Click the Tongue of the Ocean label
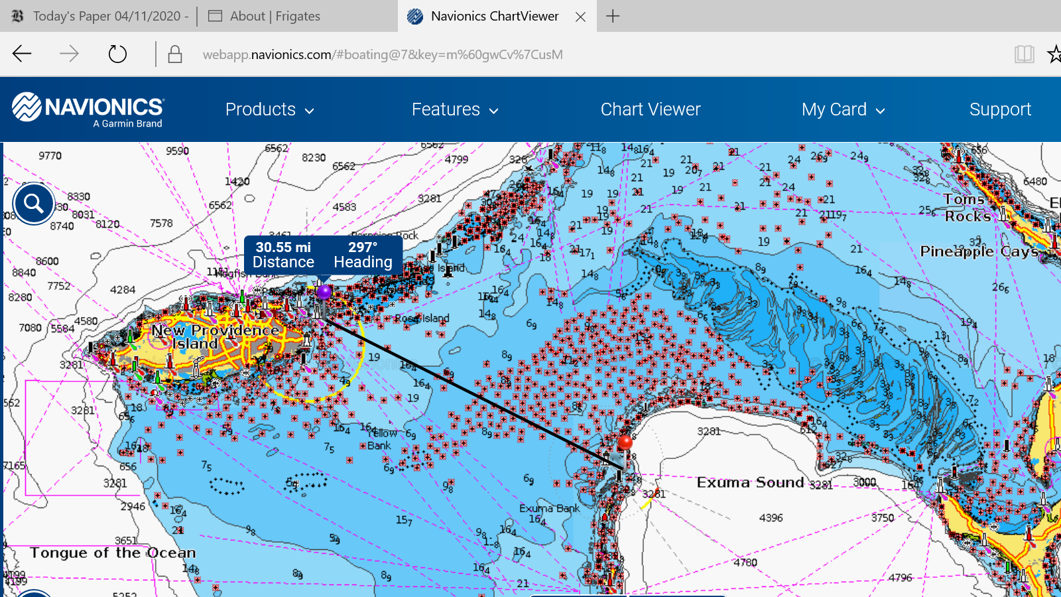This screenshot has height=597, width=1061. (113, 553)
